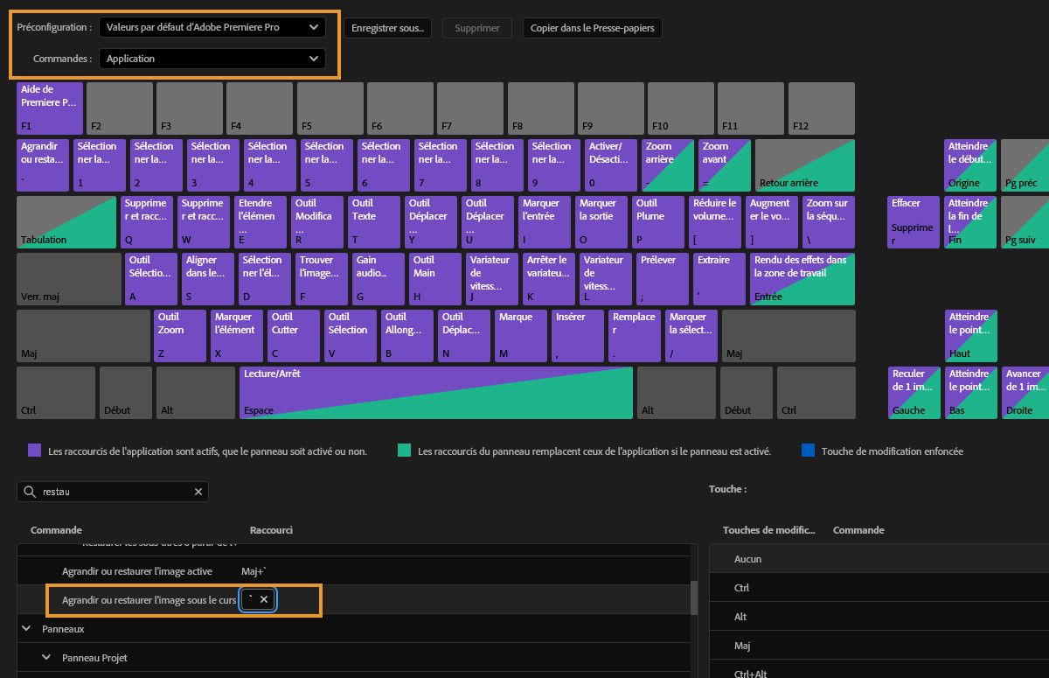Select the M key labeled Marque

520,335
